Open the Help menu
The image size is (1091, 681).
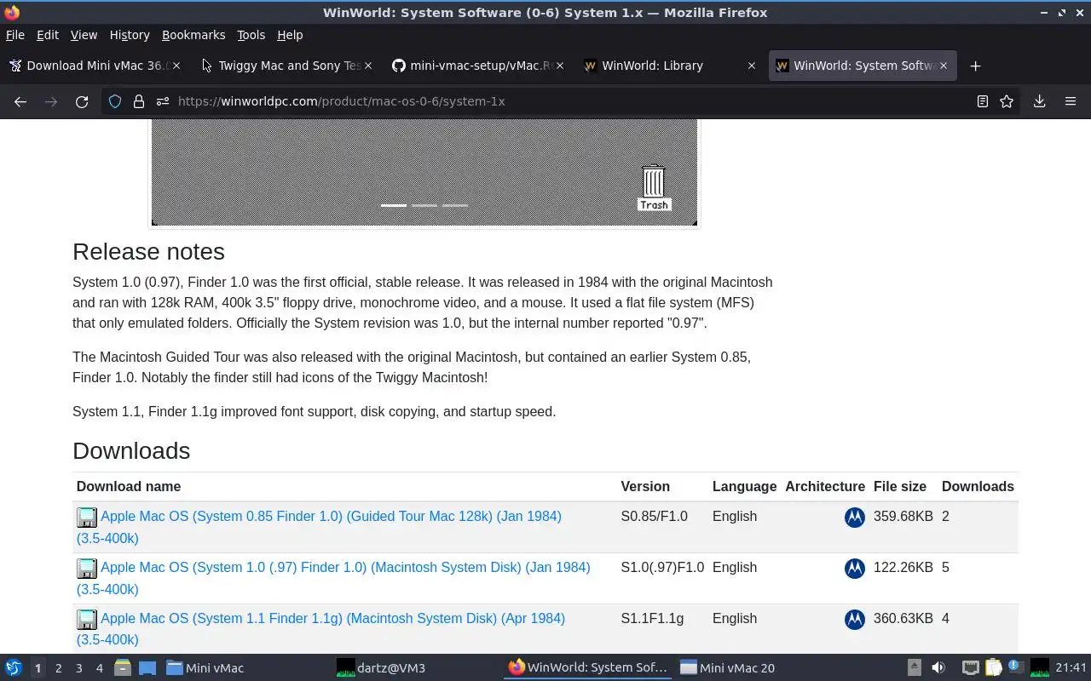coord(290,35)
